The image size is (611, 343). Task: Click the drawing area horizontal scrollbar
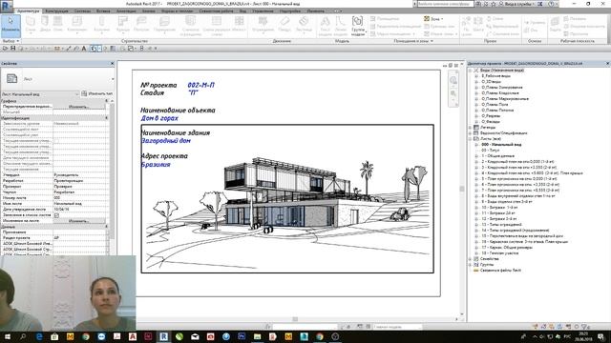[295, 319]
